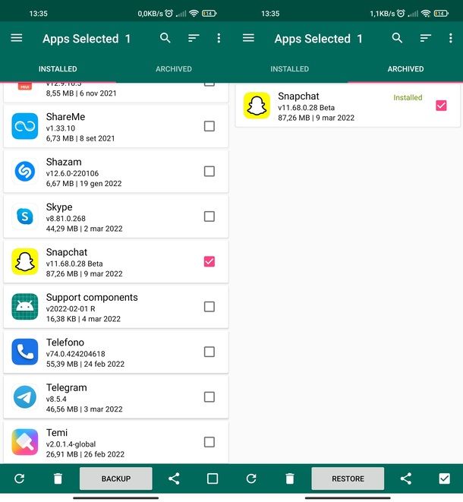This screenshot has height=502, width=463.
Task: Select the Shazam app name
Action: tap(64, 162)
